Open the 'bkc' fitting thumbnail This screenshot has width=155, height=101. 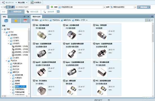pos(102,35)
